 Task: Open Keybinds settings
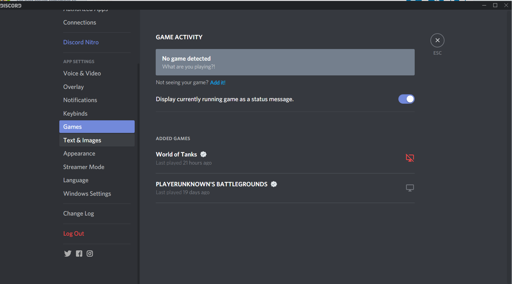(97, 114)
